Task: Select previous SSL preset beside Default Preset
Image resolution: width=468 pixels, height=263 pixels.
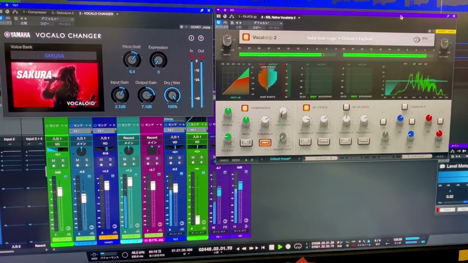Action: click(x=261, y=159)
